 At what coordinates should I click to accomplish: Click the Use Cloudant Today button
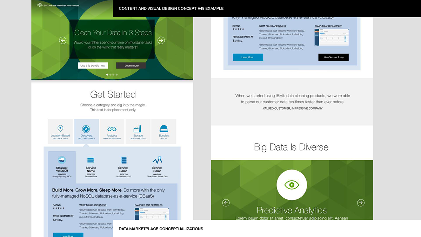click(334, 57)
